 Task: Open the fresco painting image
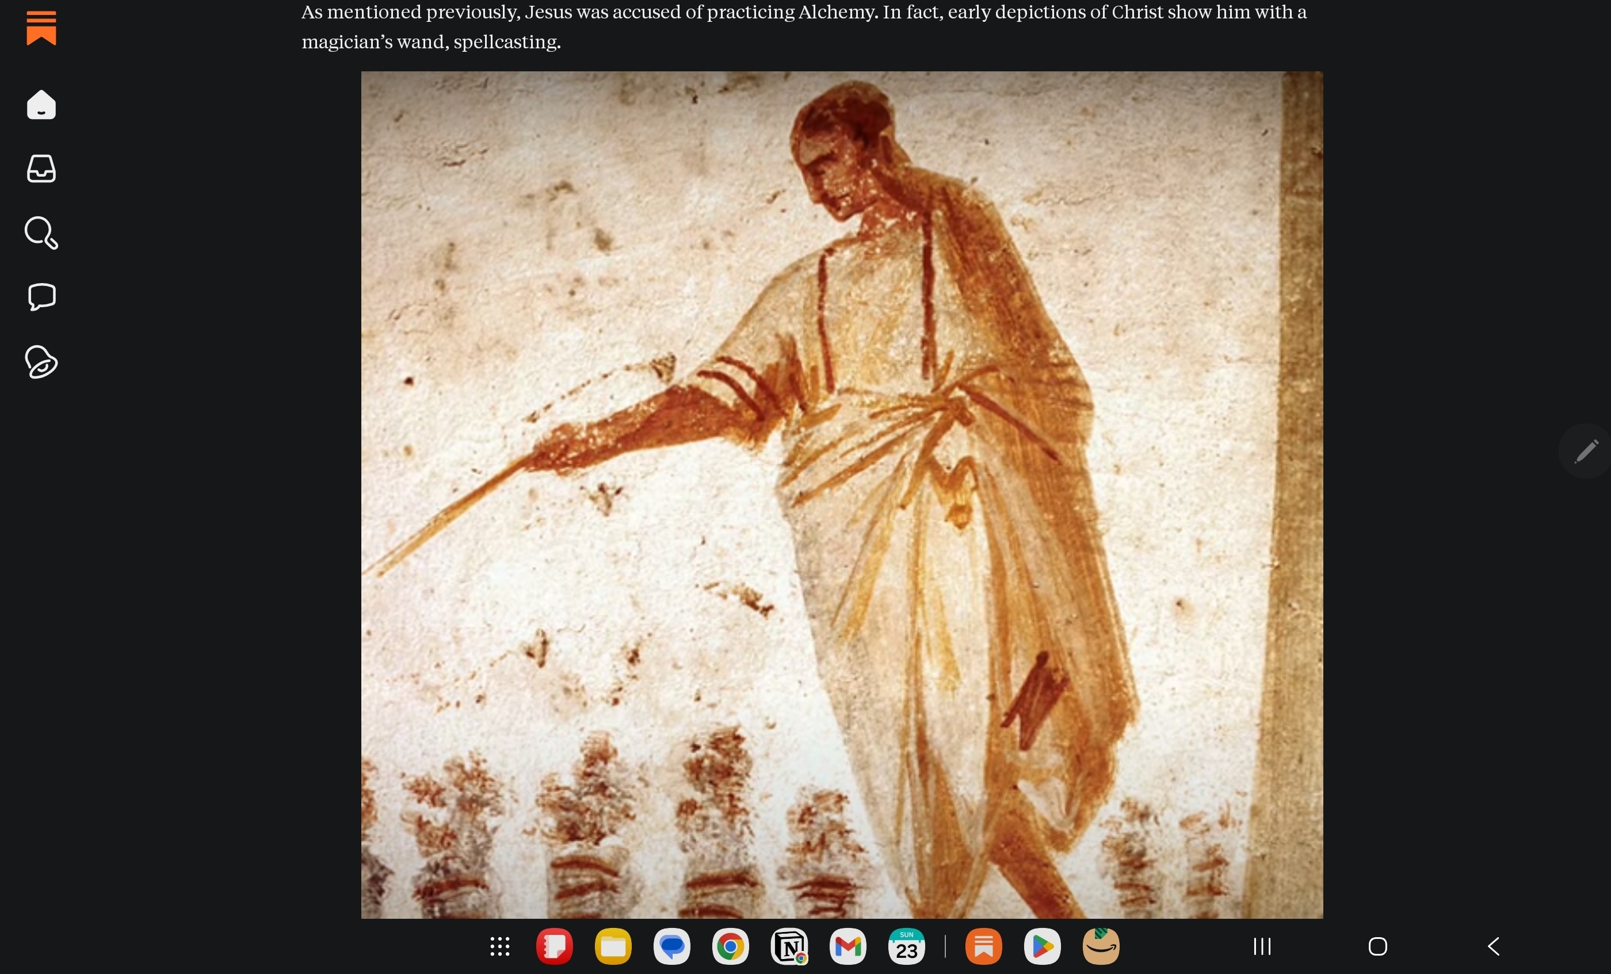(x=842, y=495)
